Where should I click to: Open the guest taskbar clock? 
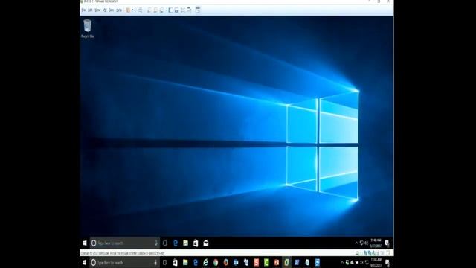376,243
